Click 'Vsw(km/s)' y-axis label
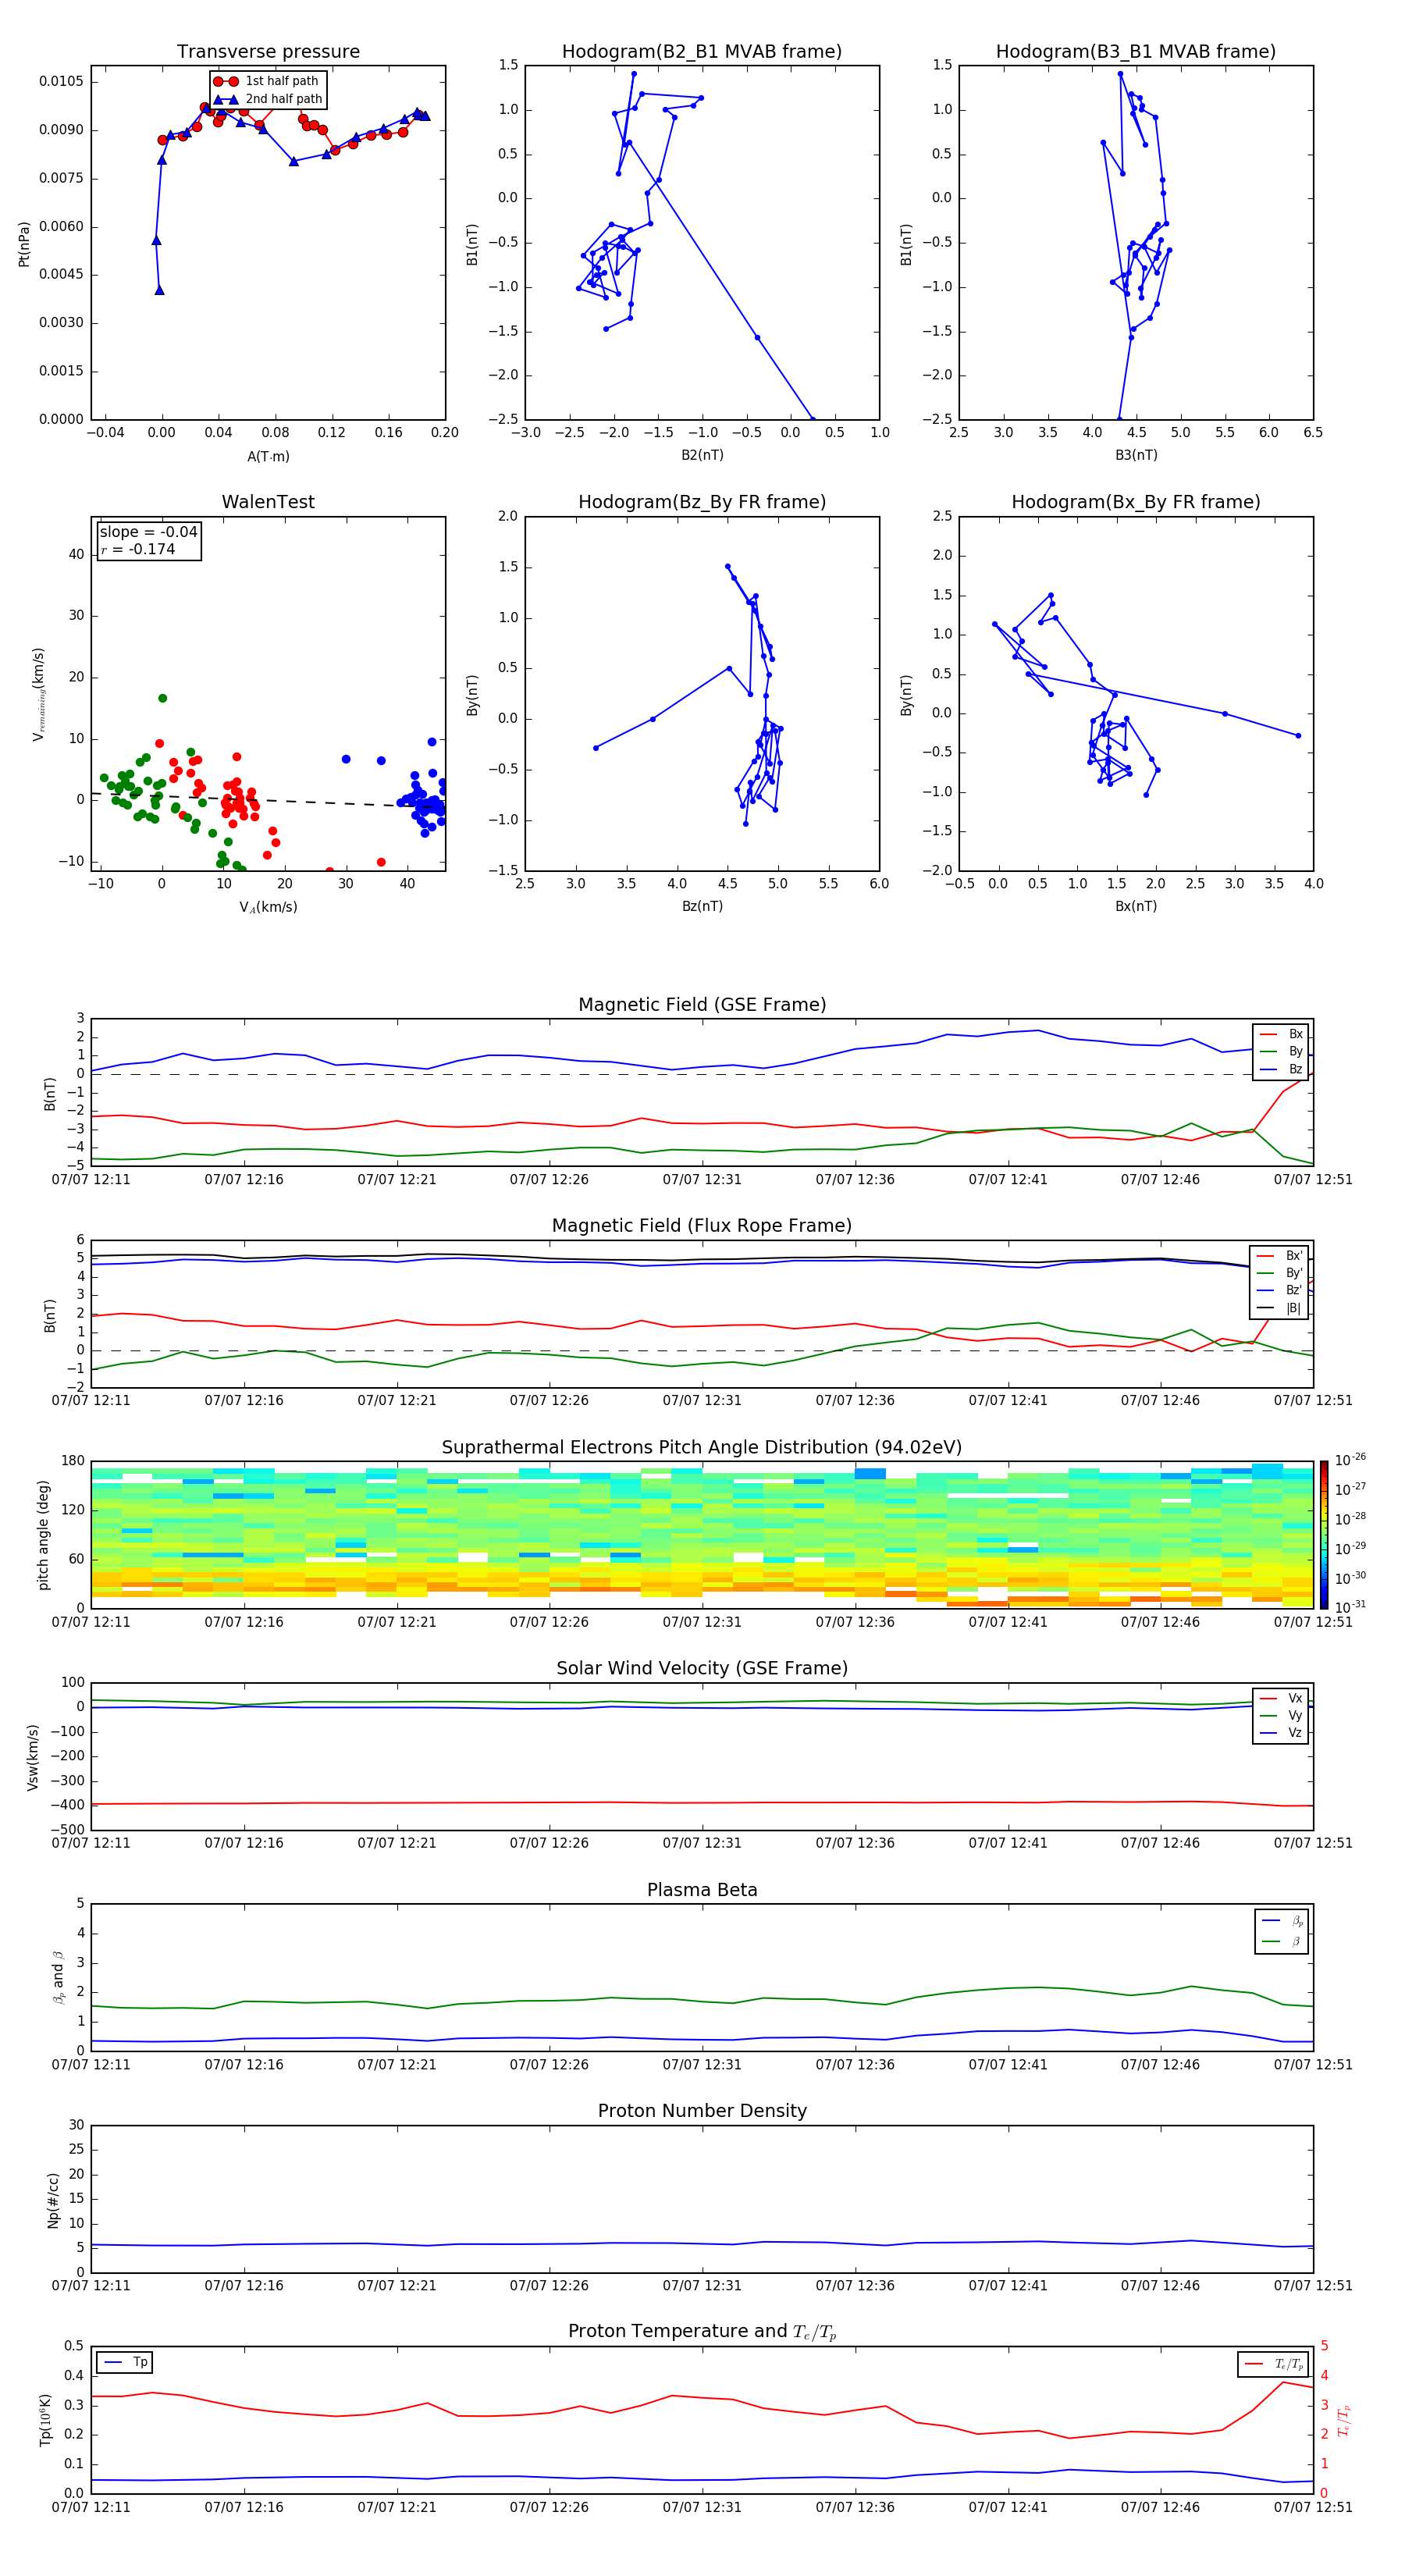The image size is (1405, 2576). [32, 1756]
